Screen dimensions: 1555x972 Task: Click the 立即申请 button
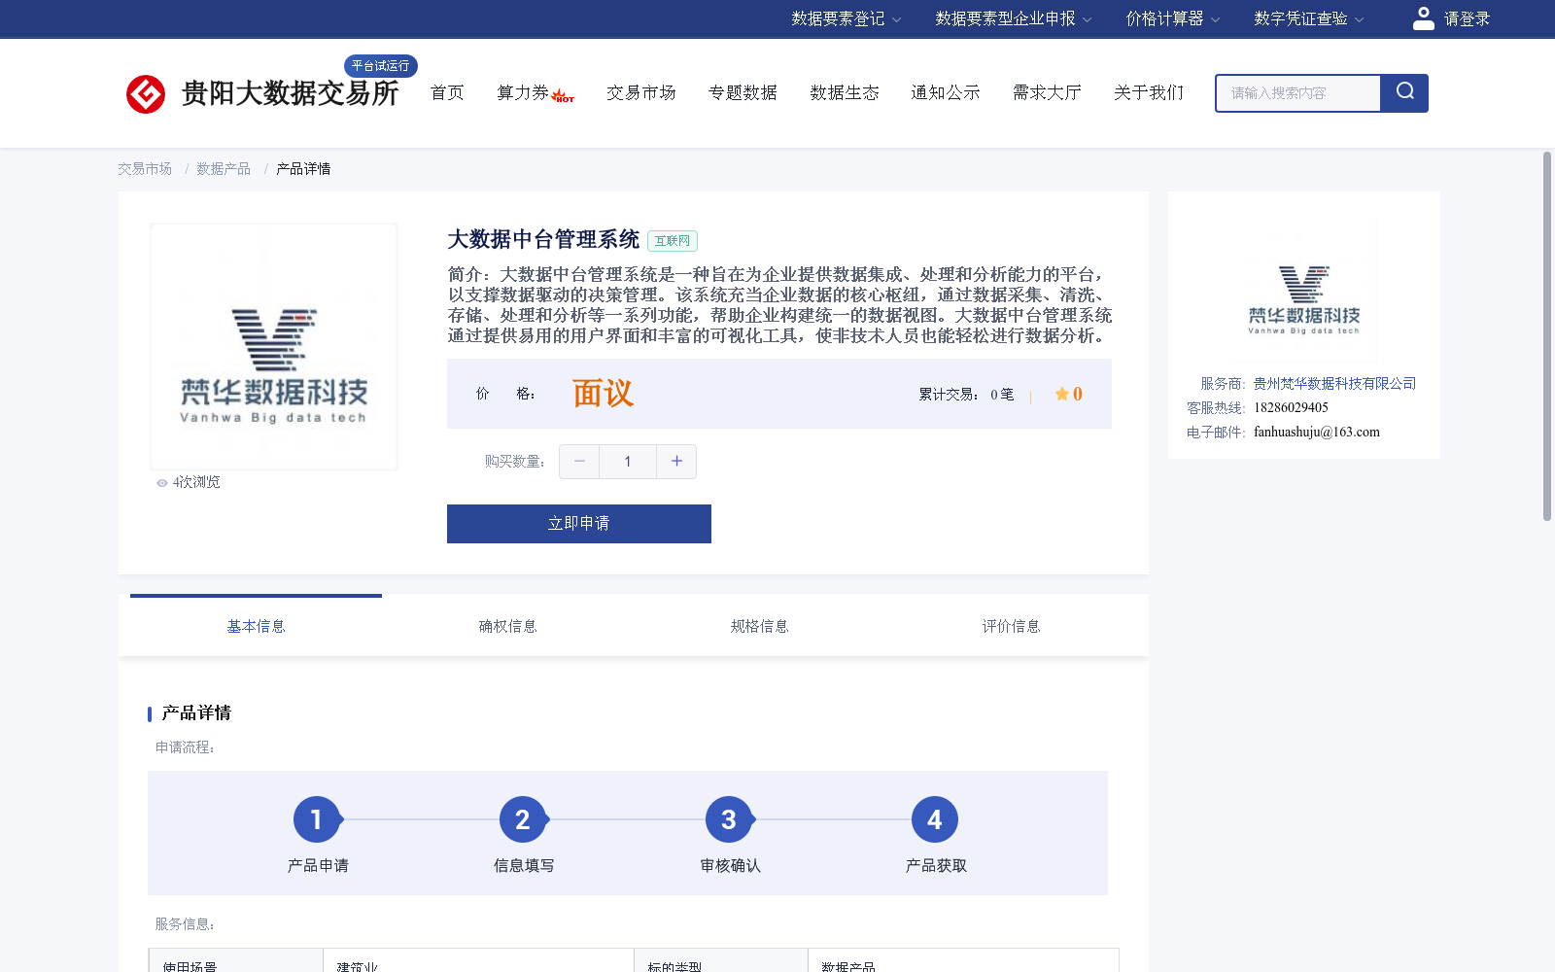coord(579,524)
